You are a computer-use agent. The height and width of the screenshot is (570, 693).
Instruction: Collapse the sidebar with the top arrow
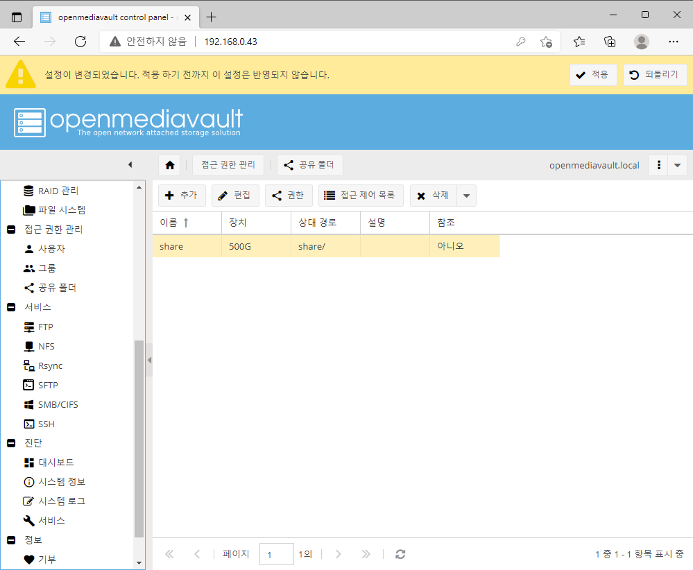[130, 165]
